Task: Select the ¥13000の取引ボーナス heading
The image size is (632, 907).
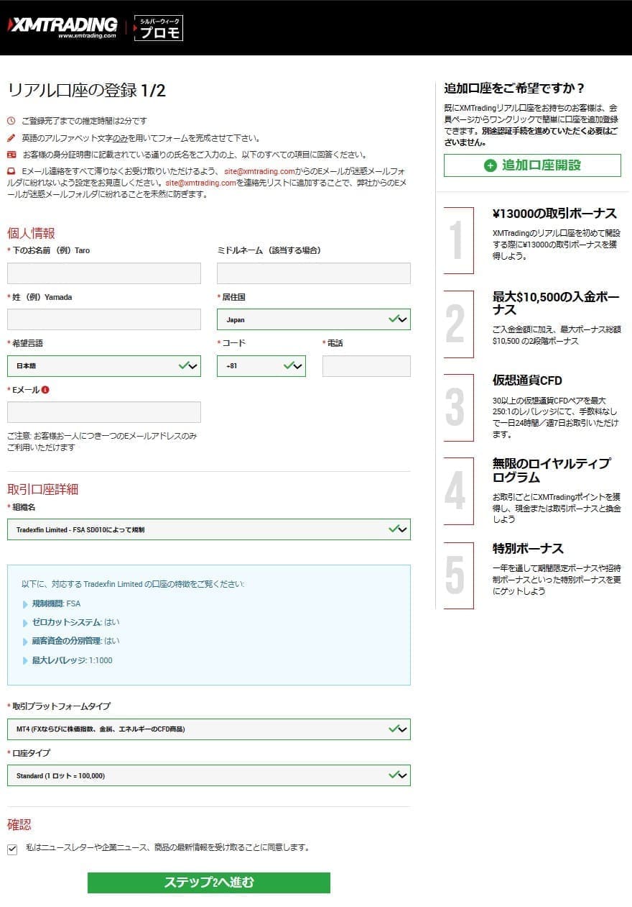Action: coord(554,214)
